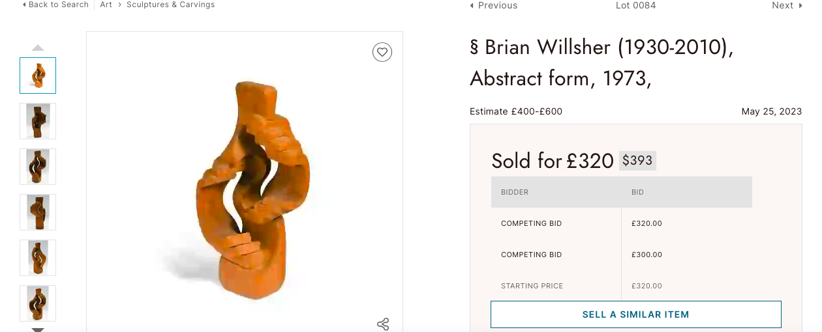822x332 pixels.
Task: Click the main orange sculpture image
Action: tap(251, 189)
